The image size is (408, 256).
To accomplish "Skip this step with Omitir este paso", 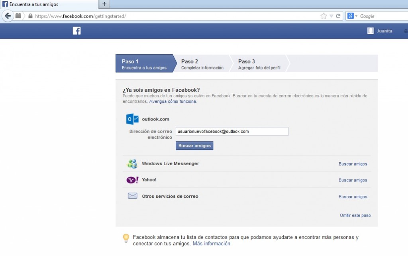I will coord(355,215).
